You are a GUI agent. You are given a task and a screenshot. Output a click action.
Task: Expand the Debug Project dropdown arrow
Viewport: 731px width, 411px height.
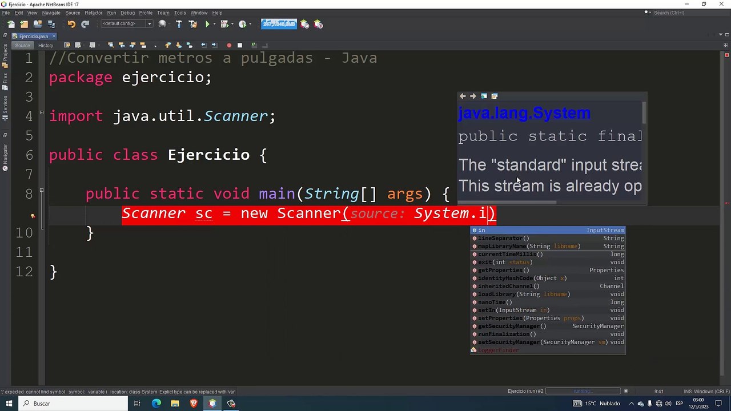(232, 25)
